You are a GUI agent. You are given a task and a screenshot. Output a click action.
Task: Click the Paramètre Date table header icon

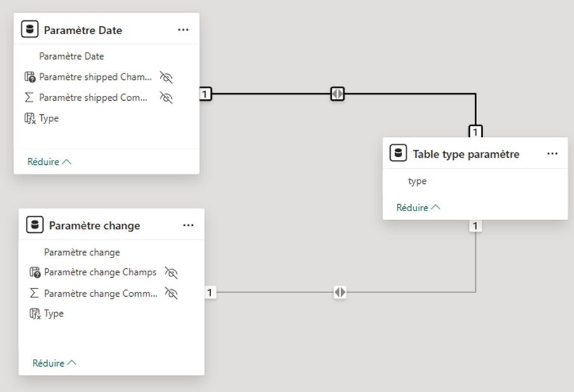point(30,30)
